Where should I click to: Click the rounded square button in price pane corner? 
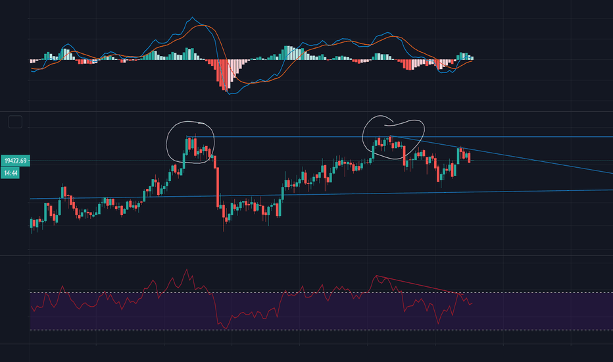coord(15,122)
